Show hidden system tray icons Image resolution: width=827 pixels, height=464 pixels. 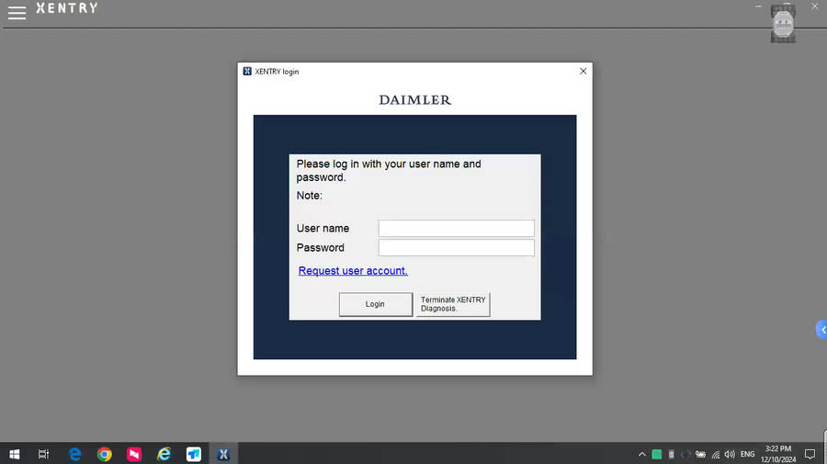tap(642, 454)
